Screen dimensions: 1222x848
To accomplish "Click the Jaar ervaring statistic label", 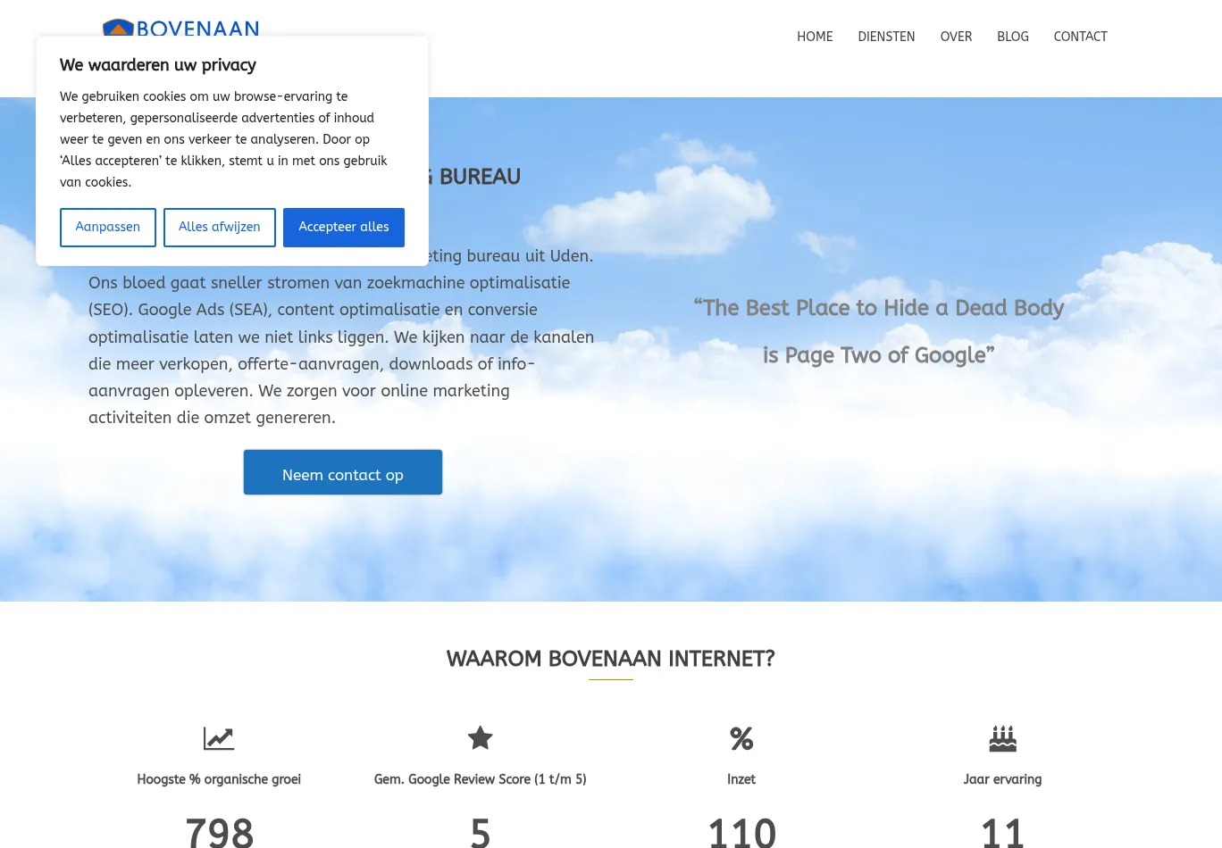I will pos(1002,779).
